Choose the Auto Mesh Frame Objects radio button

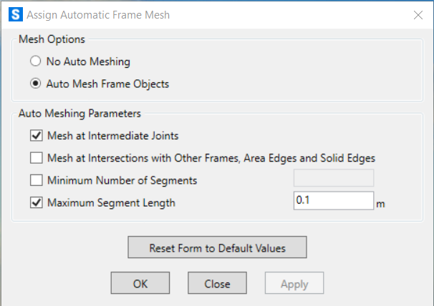pos(35,84)
